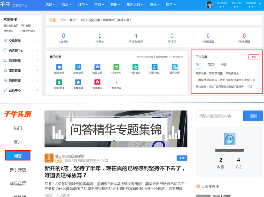Image resolution: width=264 pixels, height=197 pixels.
Task: Expand the 店铺管理 sidebar chevron
Action: pyautogui.click(x=37, y=80)
